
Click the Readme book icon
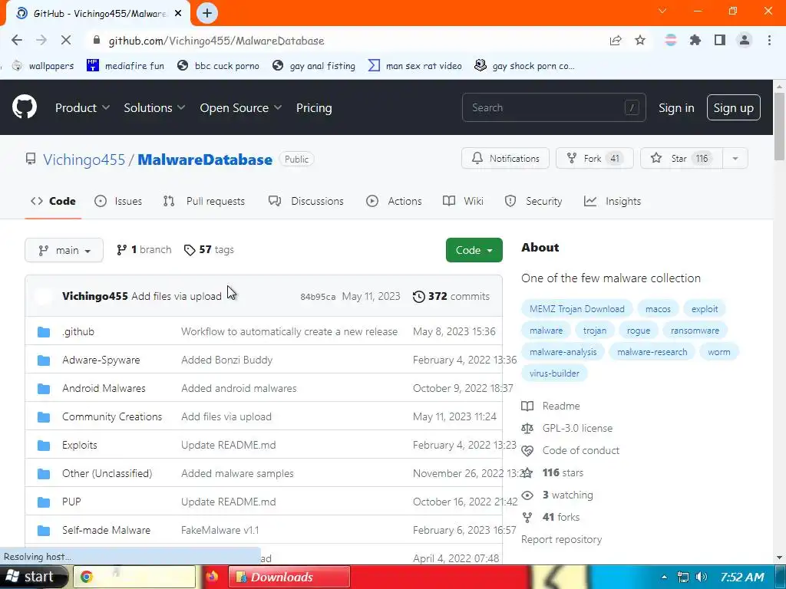[527, 406]
